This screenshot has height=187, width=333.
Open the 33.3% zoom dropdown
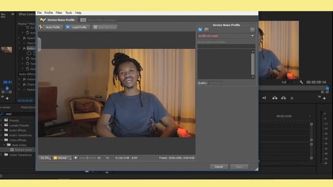(x=45, y=158)
